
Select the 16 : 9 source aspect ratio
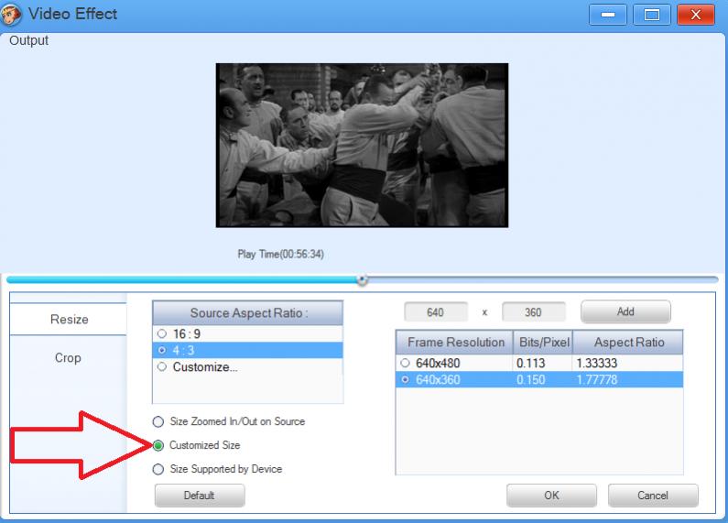click(247, 334)
